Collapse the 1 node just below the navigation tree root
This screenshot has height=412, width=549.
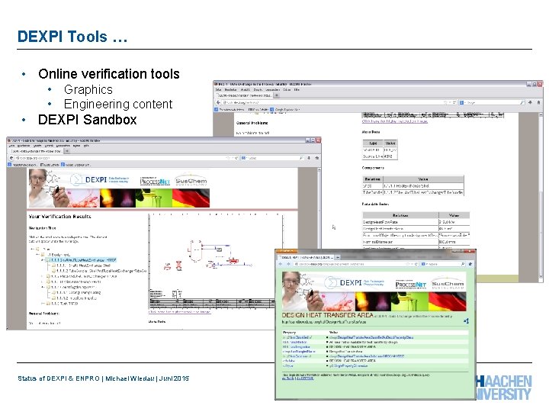(37, 255)
